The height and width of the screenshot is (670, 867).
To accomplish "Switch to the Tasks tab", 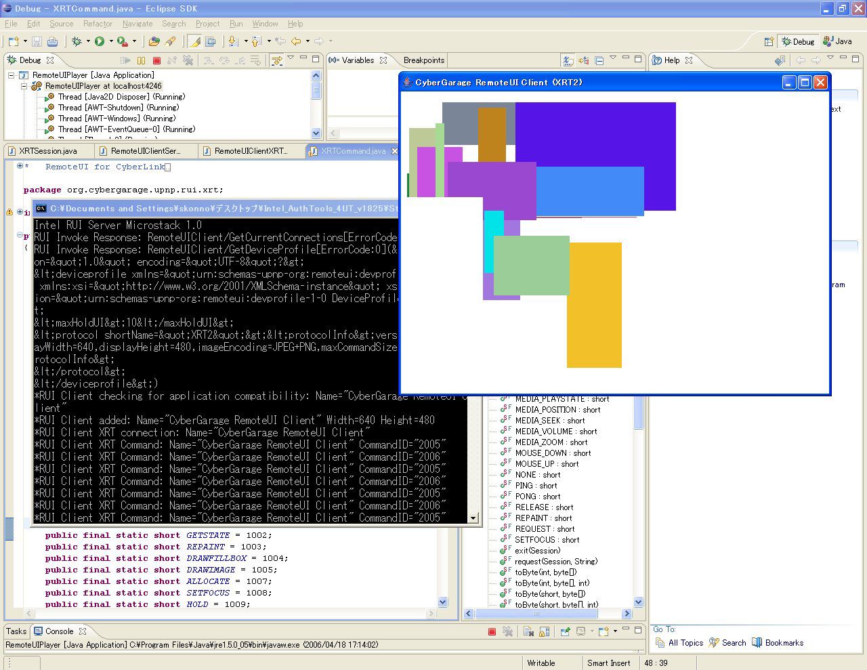I will click(x=16, y=631).
